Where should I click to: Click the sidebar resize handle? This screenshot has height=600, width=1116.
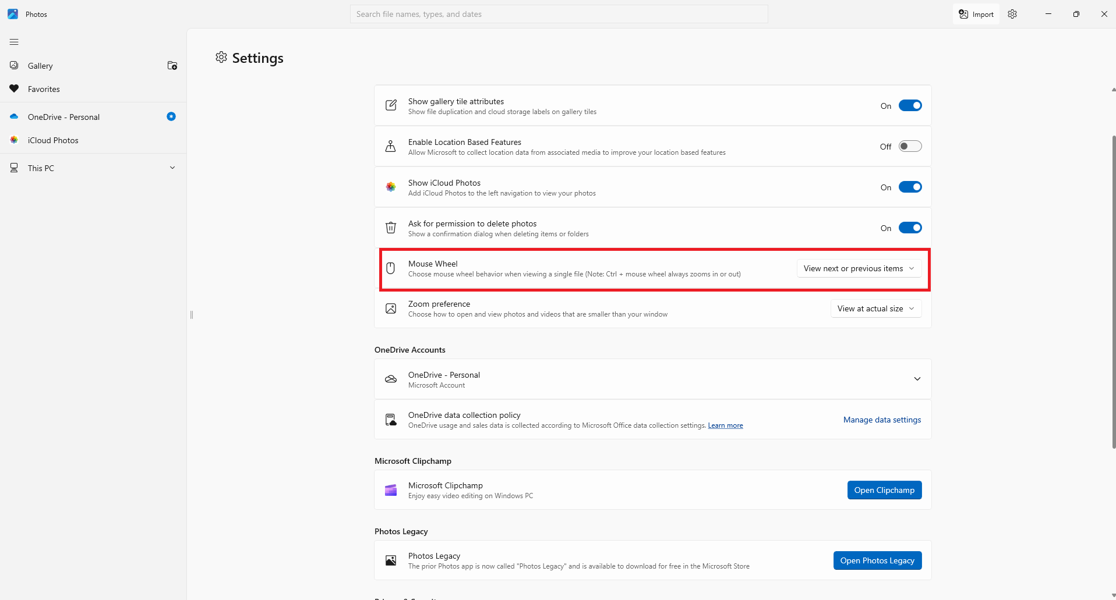tap(192, 315)
